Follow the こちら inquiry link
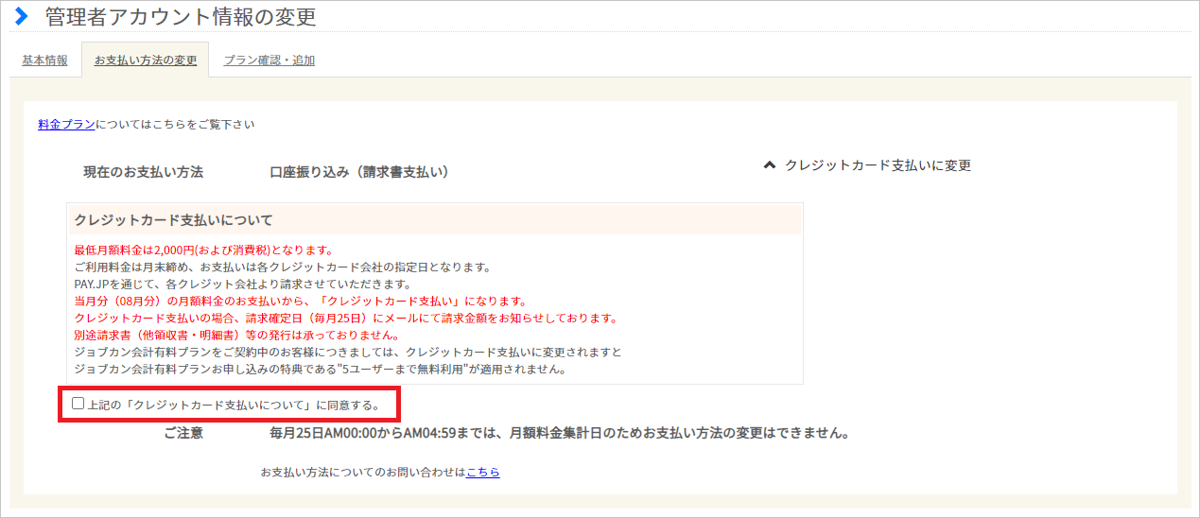Image resolution: width=1200 pixels, height=518 pixels. click(483, 472)
